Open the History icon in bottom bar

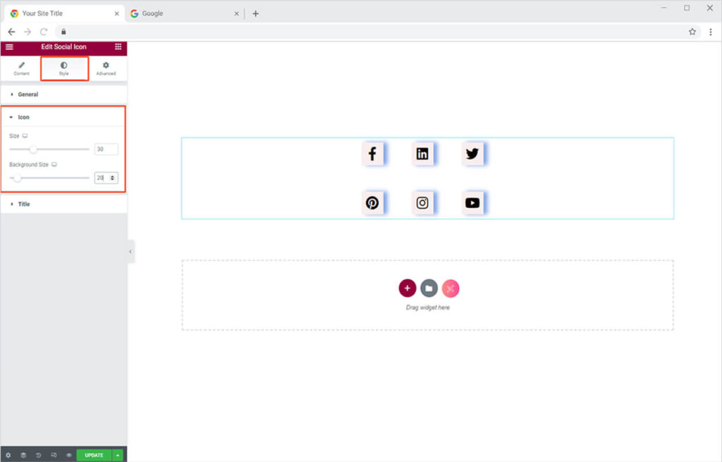pyautogui.click(x=39, y=455)
